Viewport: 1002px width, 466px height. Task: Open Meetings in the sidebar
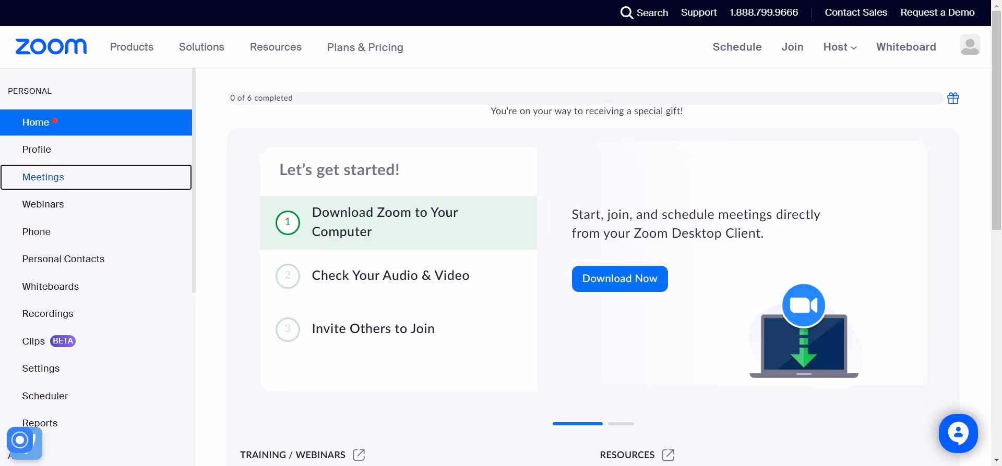click(96, 177)
